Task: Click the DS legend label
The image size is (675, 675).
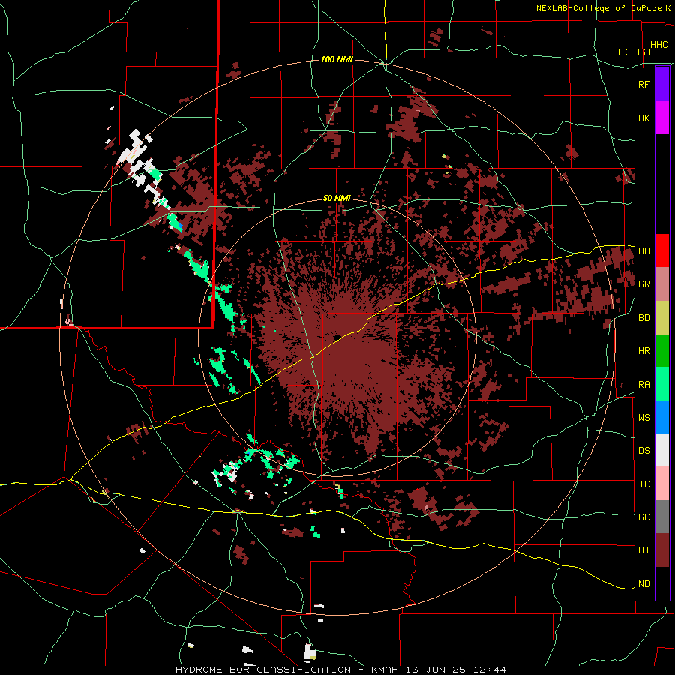Action: point(643,451)
